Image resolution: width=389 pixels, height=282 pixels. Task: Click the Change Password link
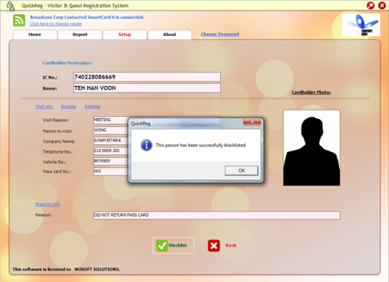(x=220, y=34)
